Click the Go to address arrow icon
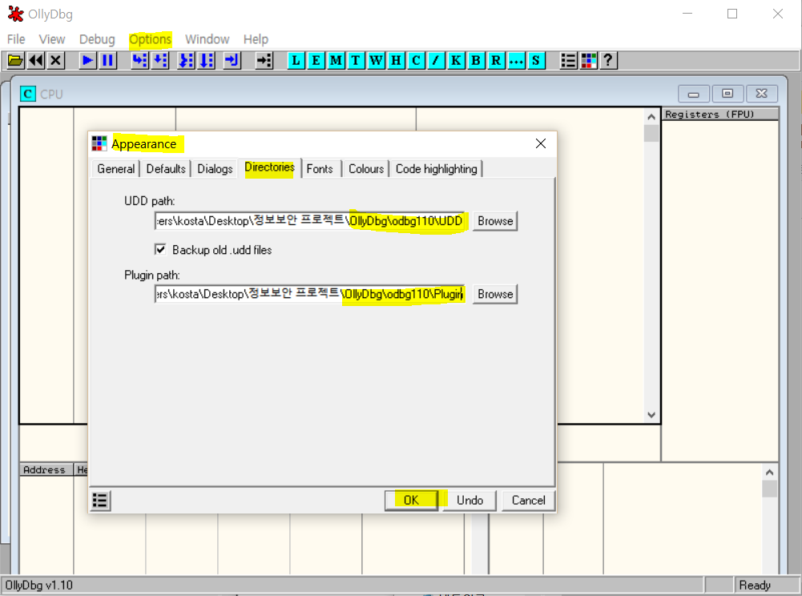 click(x=264, y=60)
